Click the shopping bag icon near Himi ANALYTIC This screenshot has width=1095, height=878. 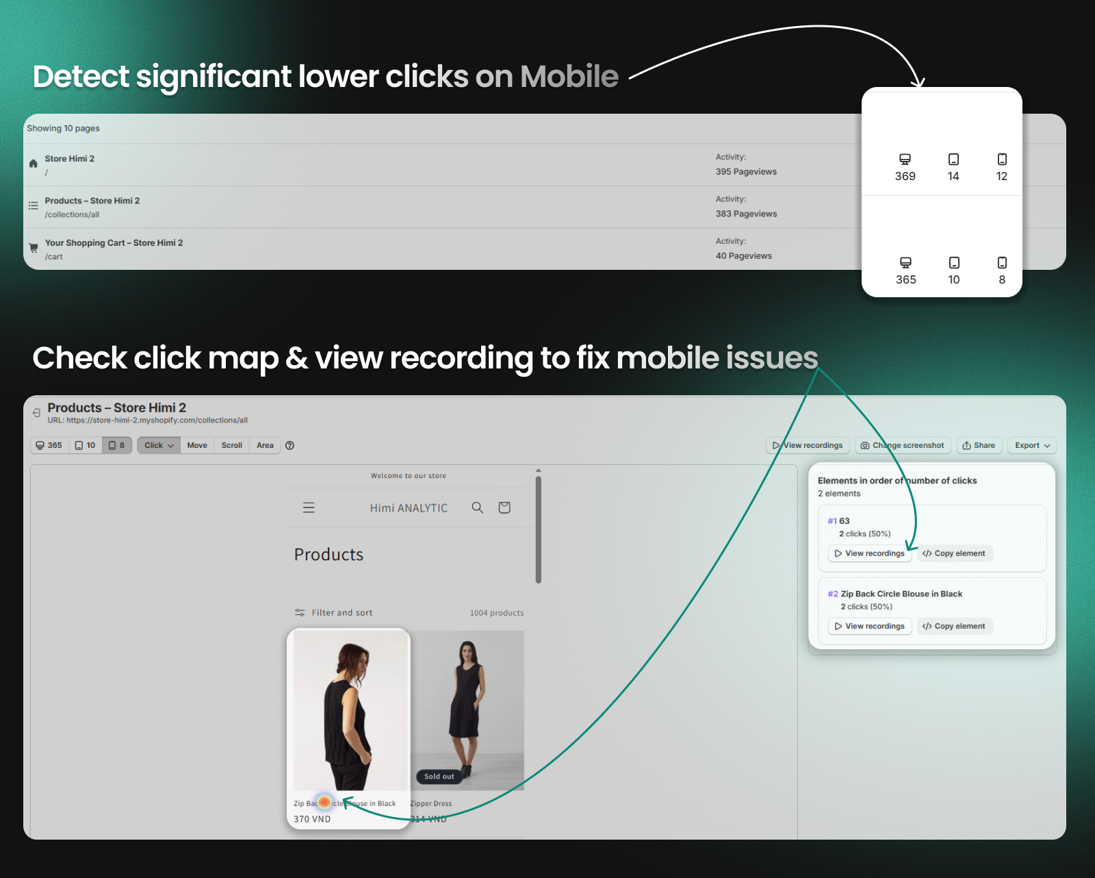504,507
